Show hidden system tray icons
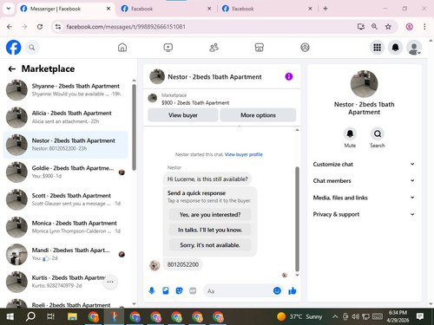The height and width of the screenshot is (325, 434). click(335, 316)
